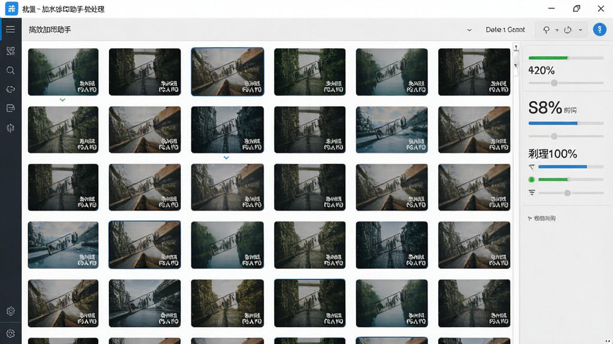Viewport: 613px width, 344px height.
Task: Click the gallery's vertical scrollbar thumb
Action: point(516,62)
